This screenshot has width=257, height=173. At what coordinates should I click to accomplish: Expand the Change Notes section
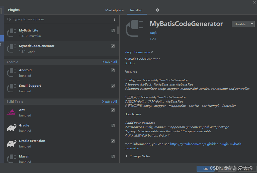point(127,156)
